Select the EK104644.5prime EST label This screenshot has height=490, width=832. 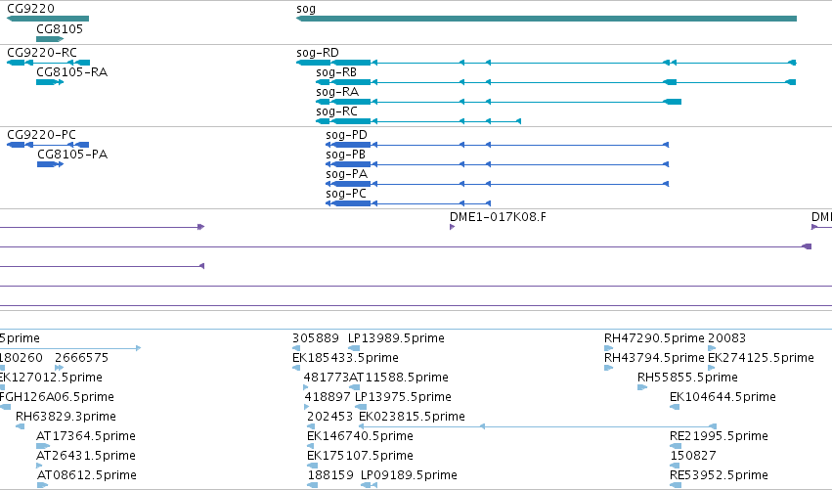click(x=723, y=397)
